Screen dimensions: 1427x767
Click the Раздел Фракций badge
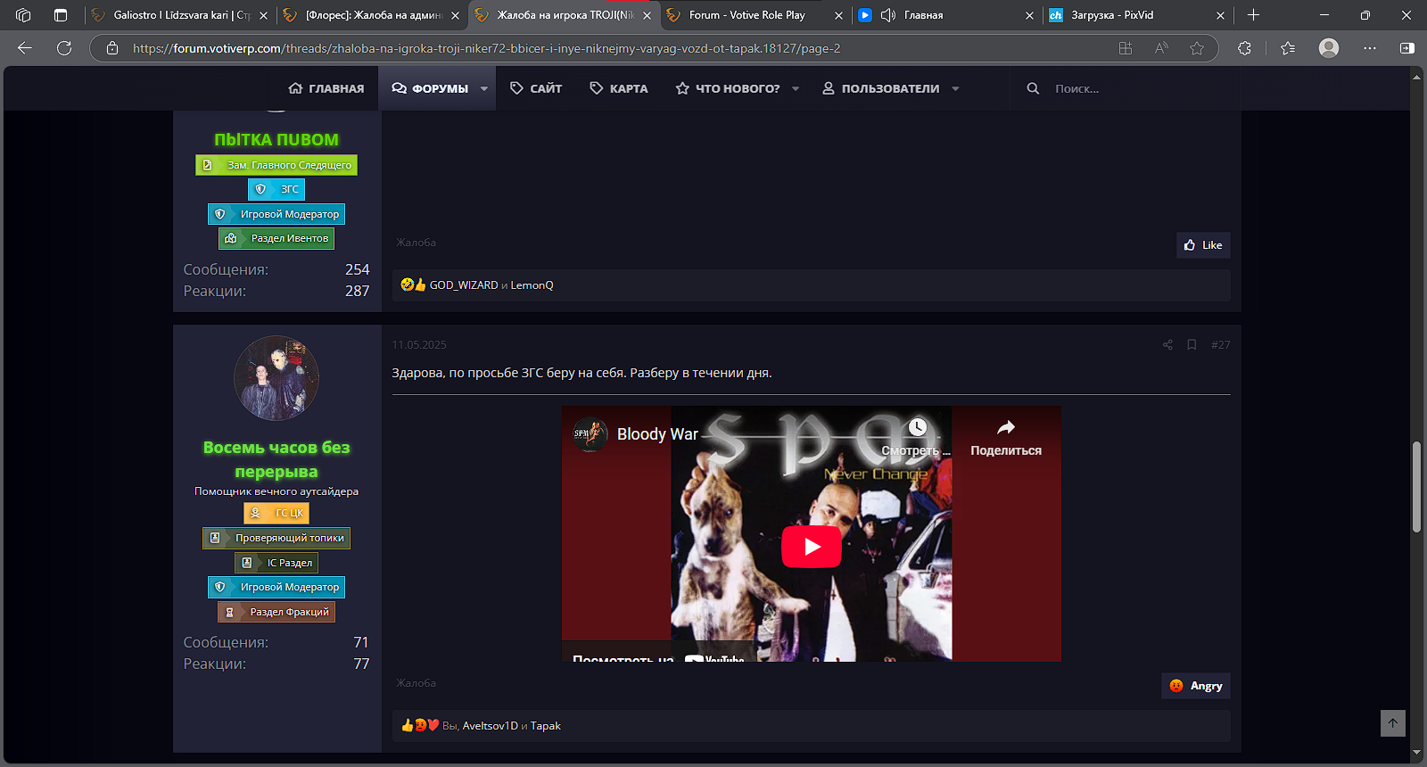[276, 612]
